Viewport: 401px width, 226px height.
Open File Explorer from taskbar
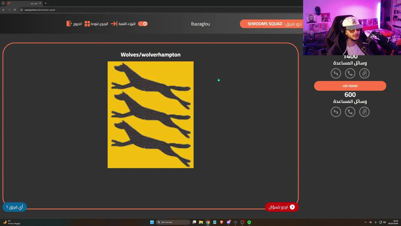(x=201, y=222)
